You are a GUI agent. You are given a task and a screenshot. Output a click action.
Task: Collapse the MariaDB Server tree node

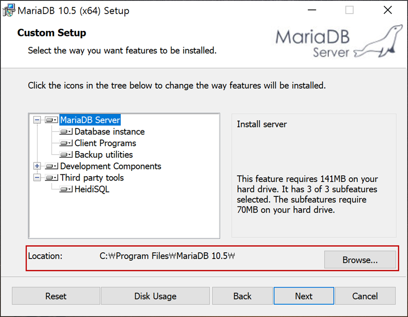point(37,120)
